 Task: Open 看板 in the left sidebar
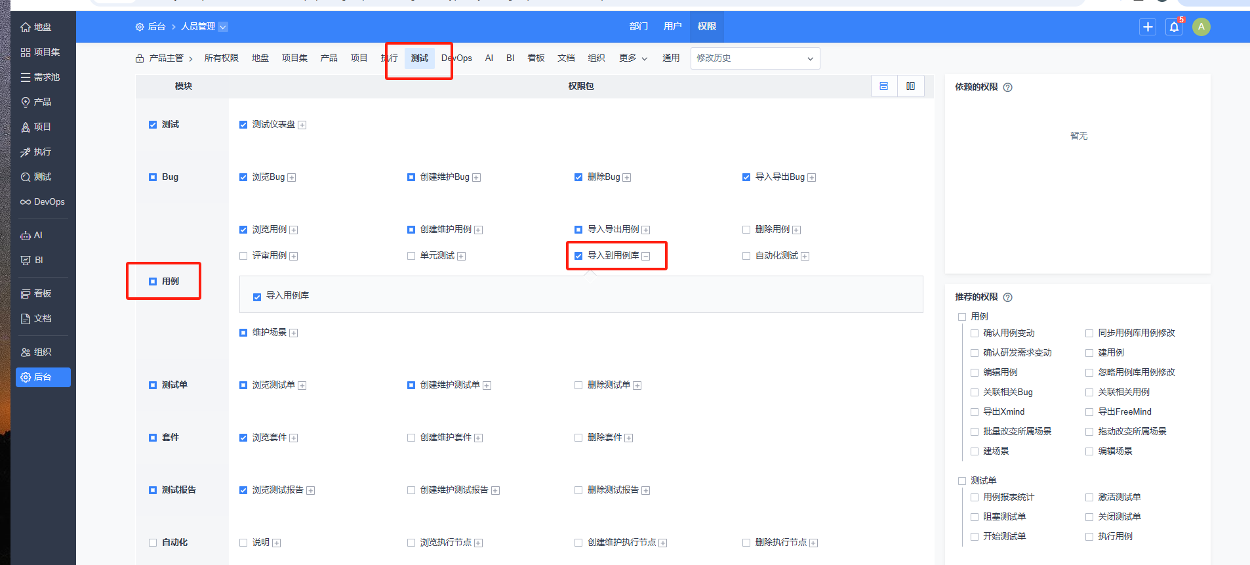(37, 294)
